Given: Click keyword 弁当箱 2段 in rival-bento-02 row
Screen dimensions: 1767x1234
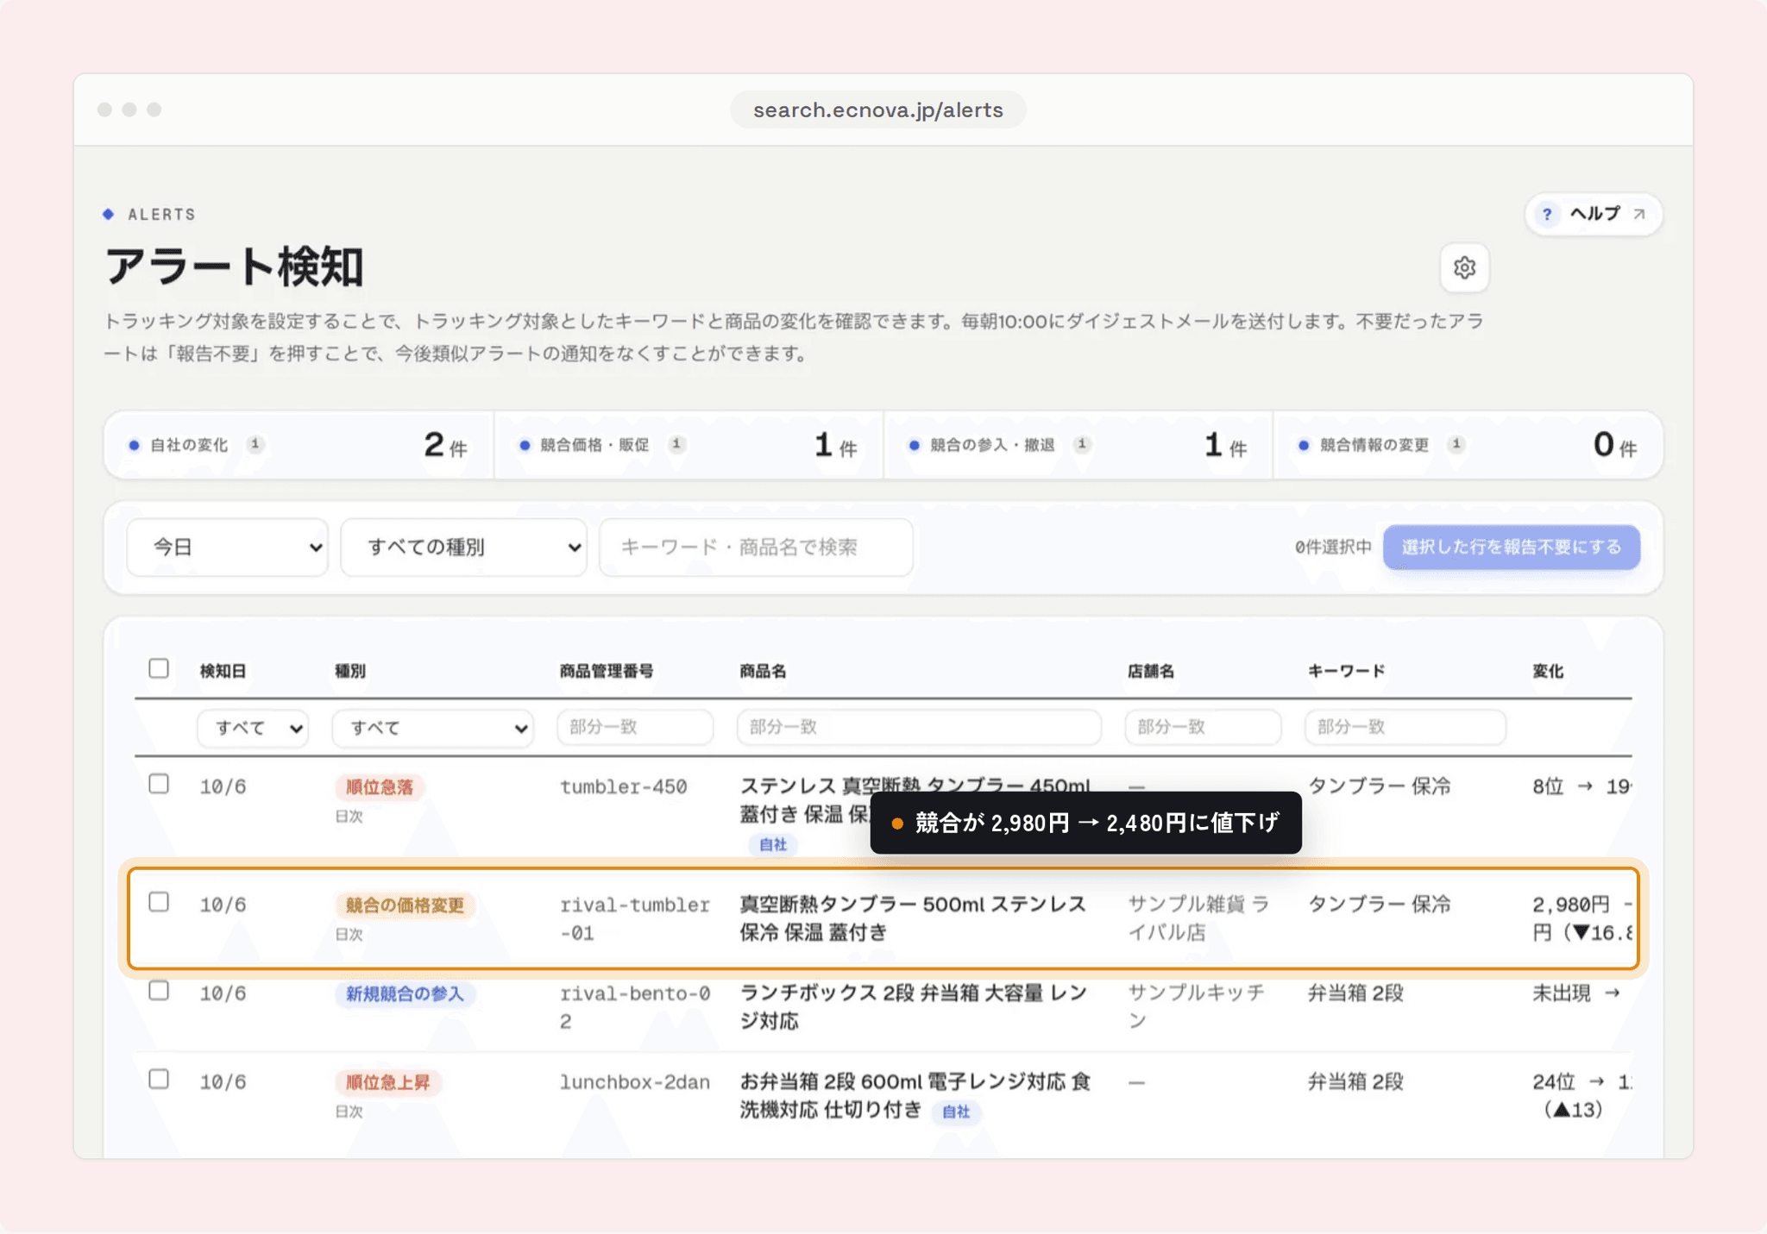Looking at the screenshot, I should pos(1355,993).
